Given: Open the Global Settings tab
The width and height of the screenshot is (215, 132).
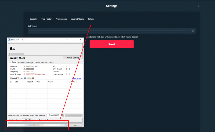Looking at the screenshot, I should (41, 62).
